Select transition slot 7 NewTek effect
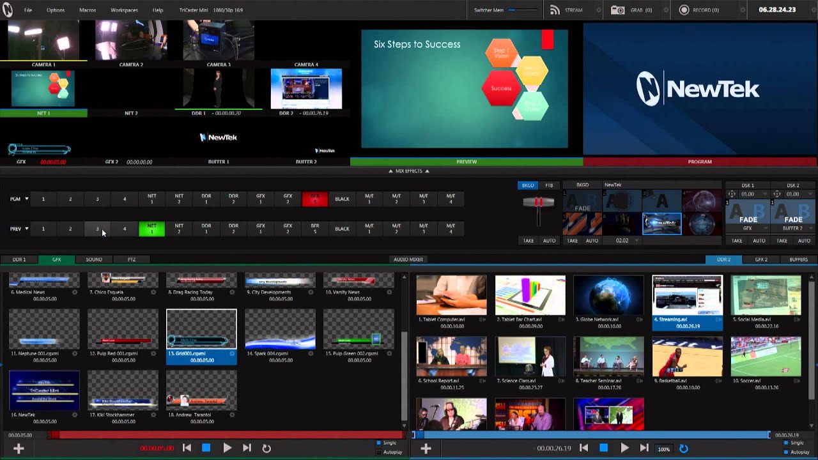This screenshot has height=460, width=818. pyautogui.click(x=662, y=224)
